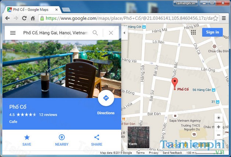Open the Privacy link
Image resolution: width=231 pixels, height=157 pixels.
(154, 153)
